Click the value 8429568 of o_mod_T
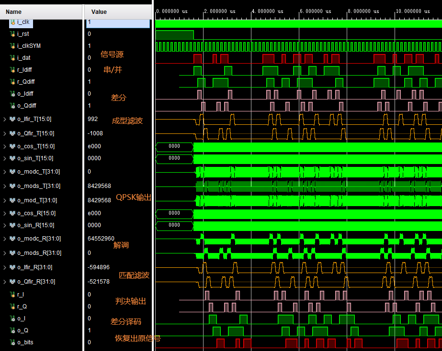Viewport: 442px width, 351px height. click(x=99, y=200)
